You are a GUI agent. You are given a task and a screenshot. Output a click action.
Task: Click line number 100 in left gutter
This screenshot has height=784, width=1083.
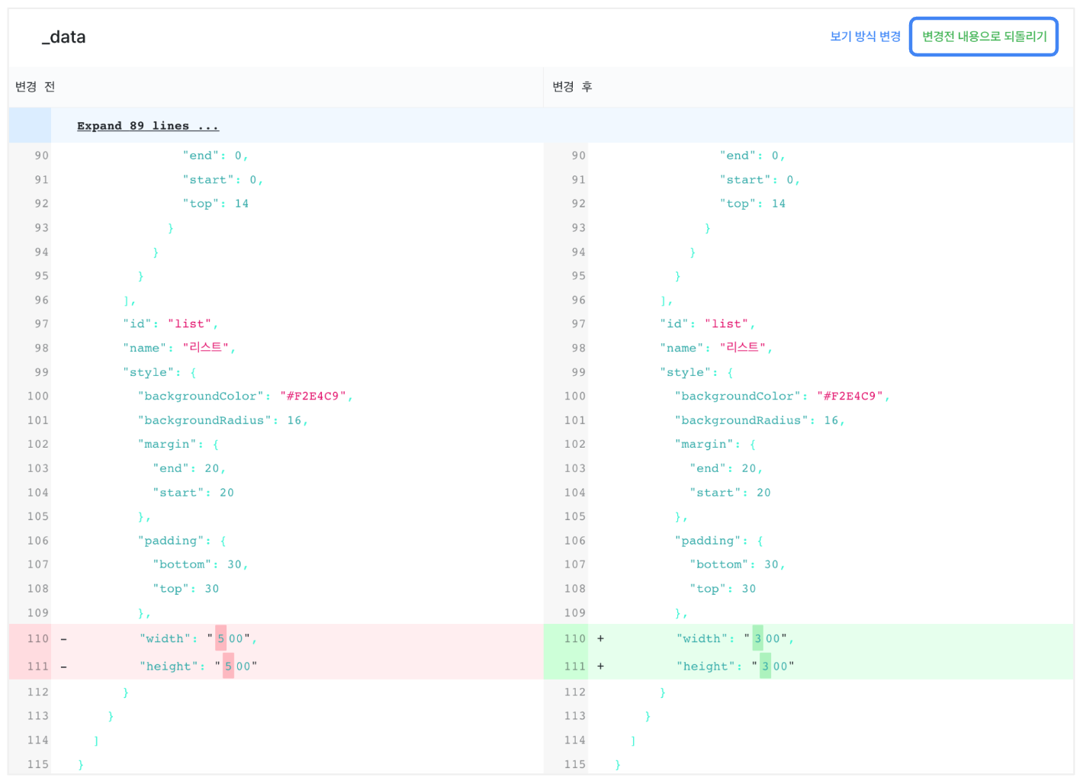38,396
